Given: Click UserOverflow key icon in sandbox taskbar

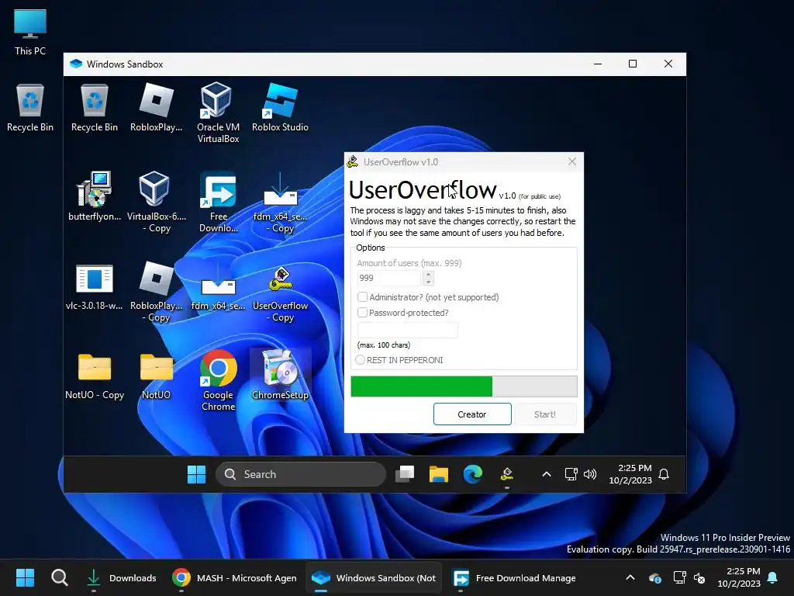Looking at the screenshot, I should click(507, 474).
